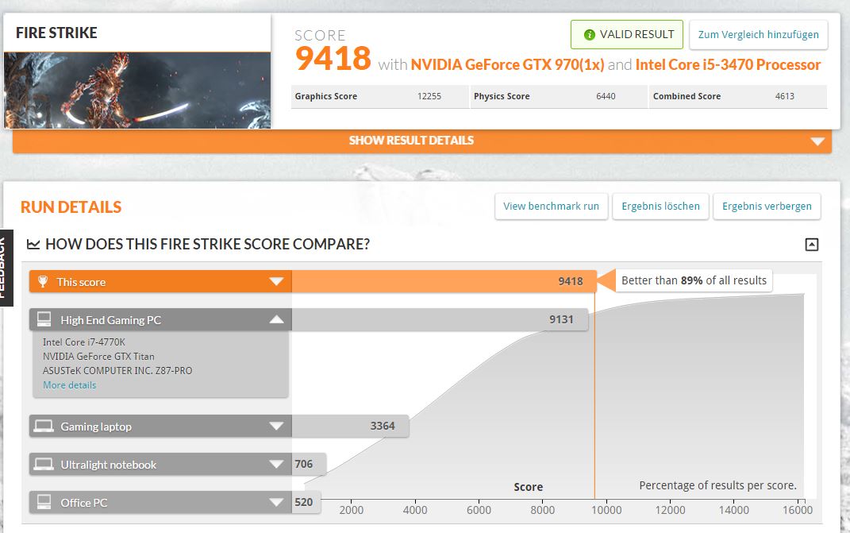Viewport: 850px width, 533px height.
Task: Click the Intel Core i7-4770K text
Action: pos(84,342)
